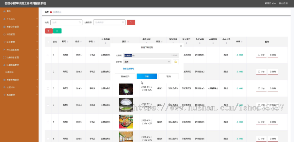Viewport: 294px width, 142px height.
Task: Click the 比赛信息管理 sidebar icon
Action: [5, 58]
